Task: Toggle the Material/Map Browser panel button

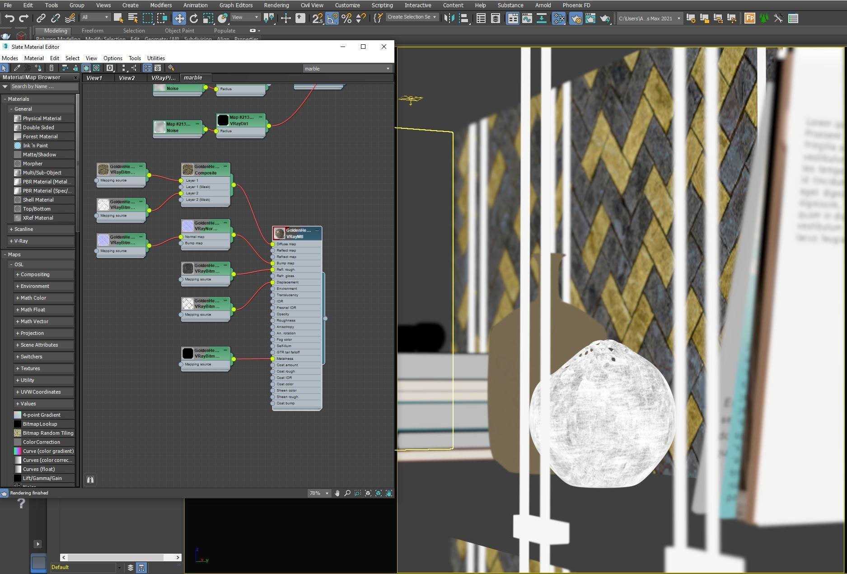Action: (x=148, y=68)
